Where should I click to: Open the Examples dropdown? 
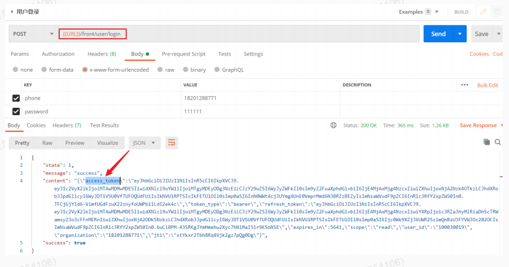coord(419,12)
